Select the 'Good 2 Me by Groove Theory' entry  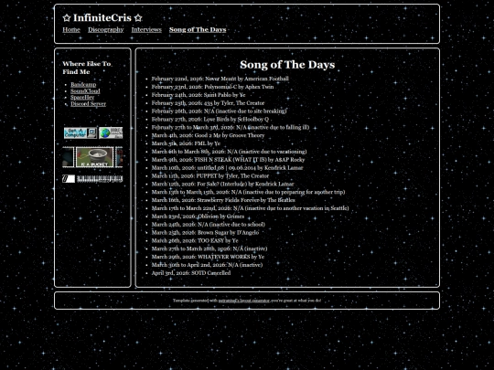[x=208, y=135]
